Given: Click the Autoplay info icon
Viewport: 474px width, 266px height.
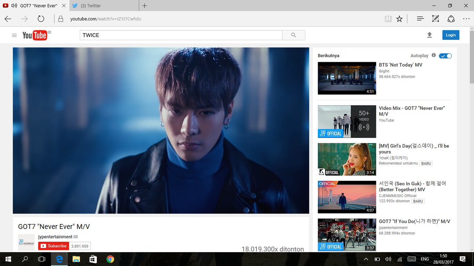Looking at the screenshot, I should 434,56.
